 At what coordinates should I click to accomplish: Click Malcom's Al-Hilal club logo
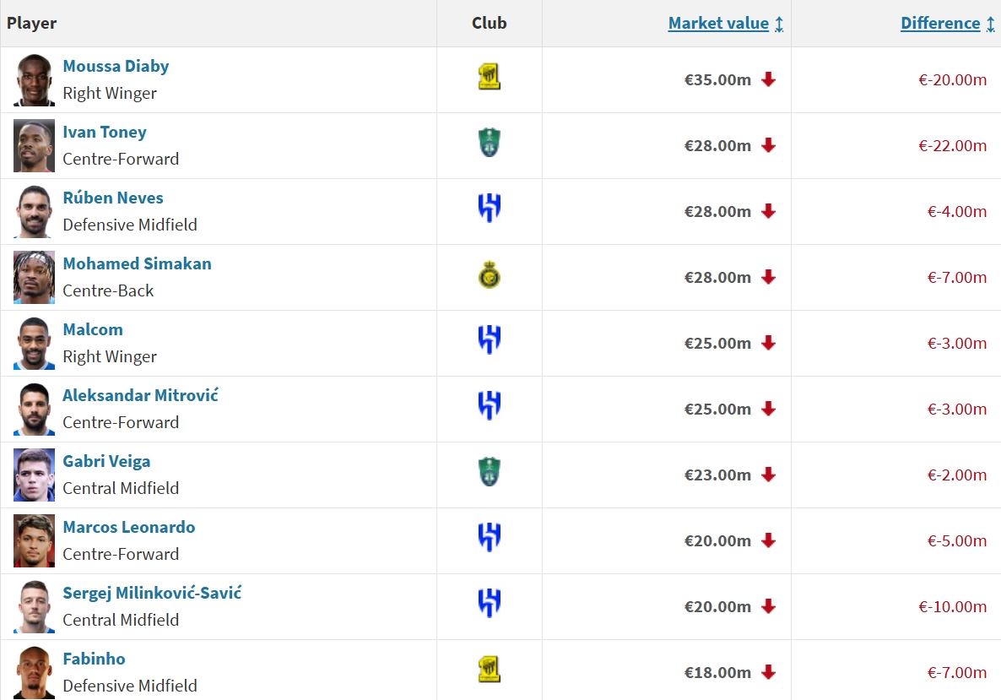point(490,339)
